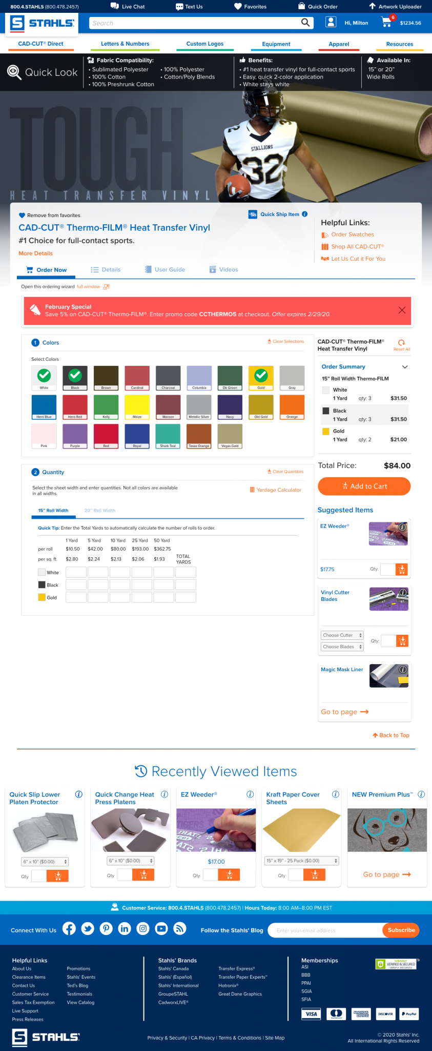Image resolution: width=432 pixels, height=1051 pixels.
Task: Dismiss the February Special promo banner
Action: 402,310
